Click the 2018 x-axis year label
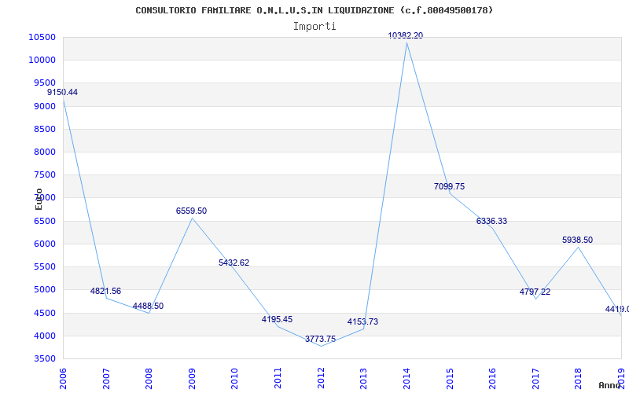This screenshot has width=629, height=393. tap(578, 378)
